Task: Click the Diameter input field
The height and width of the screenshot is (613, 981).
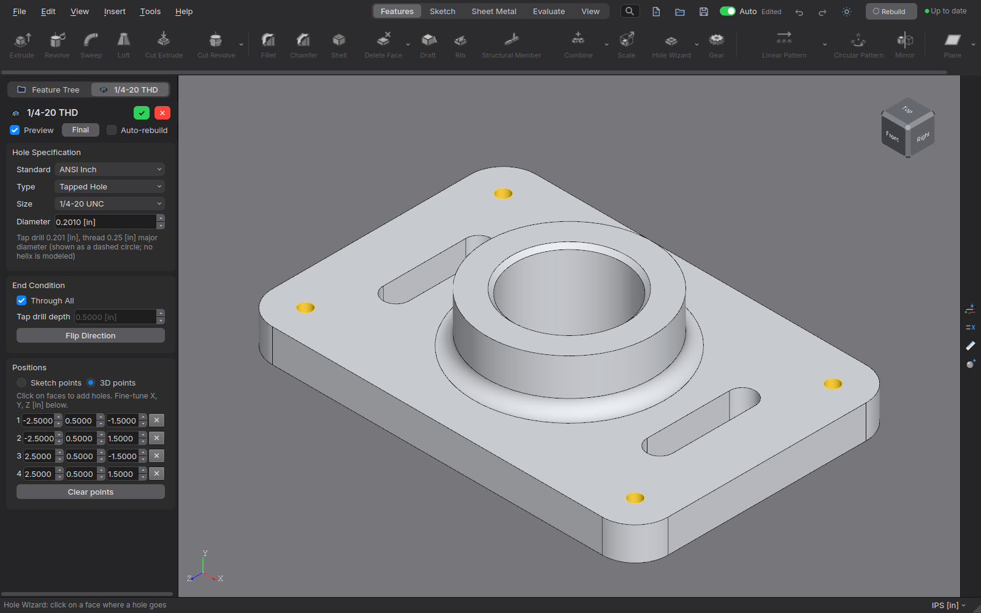Action: (x=105, y=222)
